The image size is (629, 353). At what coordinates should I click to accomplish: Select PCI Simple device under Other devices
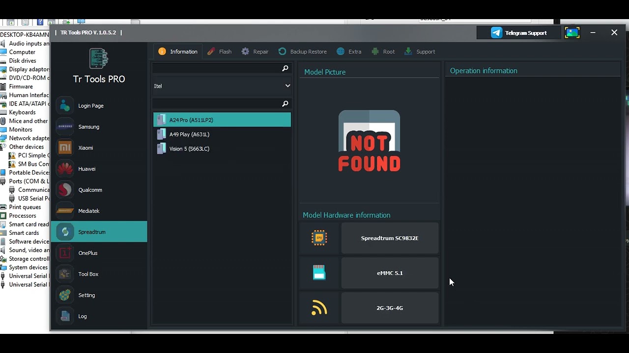click(x=34, y=155)
